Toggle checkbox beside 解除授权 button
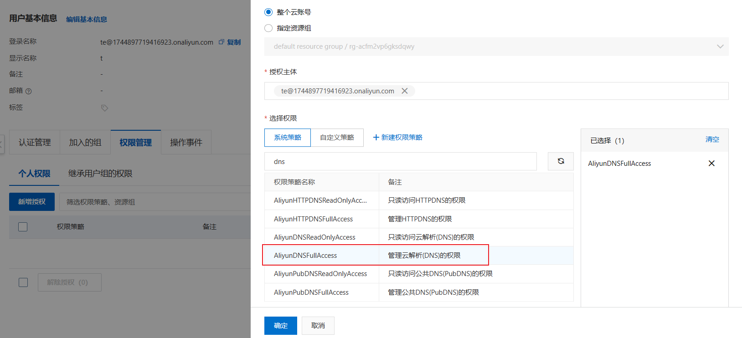This screenshot has height=338, width=742. click(23, 282)
